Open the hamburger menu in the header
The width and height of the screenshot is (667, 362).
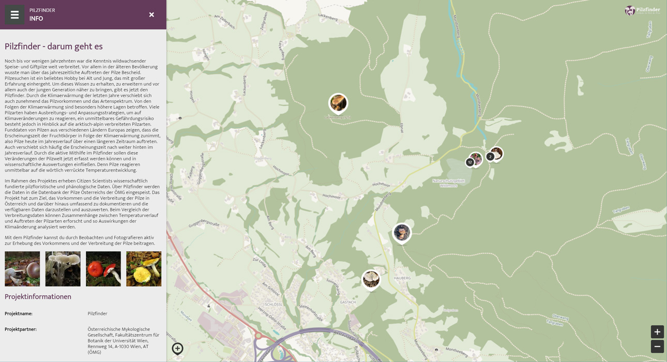click(14, 15)
